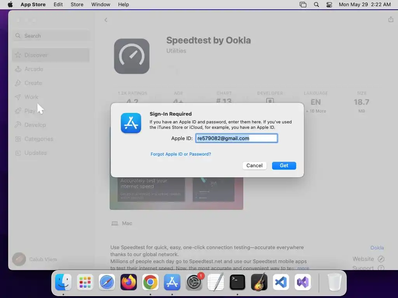Open Forgot Apple ID or Password link
Image resolution: width=398 pixels, height=298 pixels.
[x=181, y=154]
